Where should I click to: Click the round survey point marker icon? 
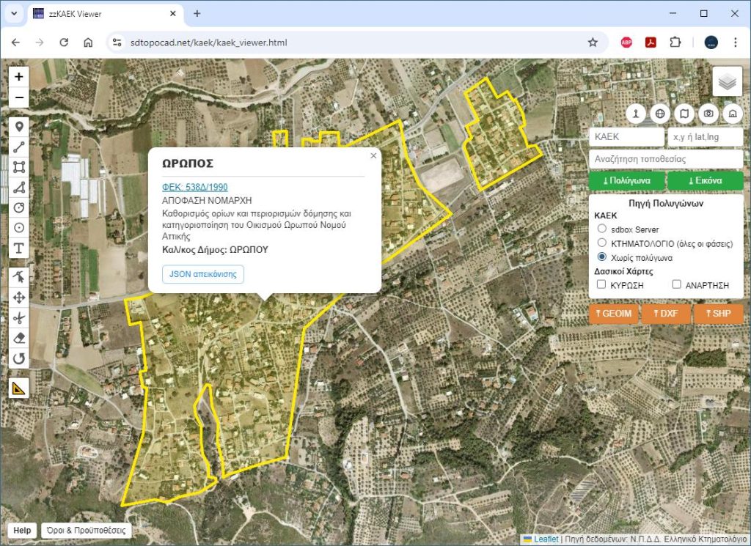click(x=636, y=114)
